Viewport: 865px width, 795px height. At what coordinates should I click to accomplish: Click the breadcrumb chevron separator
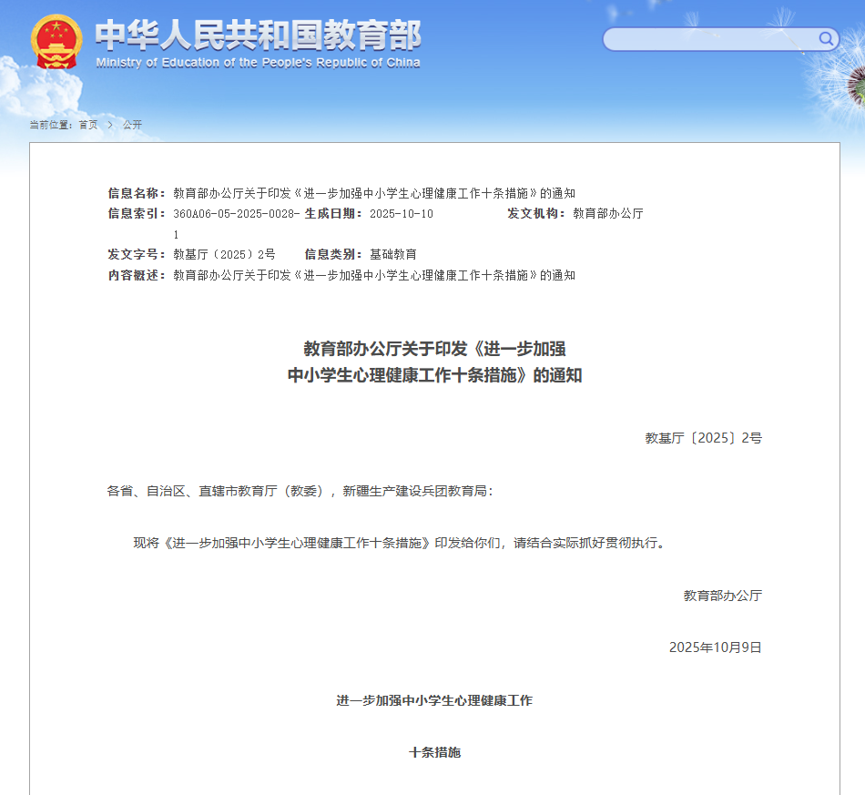[110, 125]
